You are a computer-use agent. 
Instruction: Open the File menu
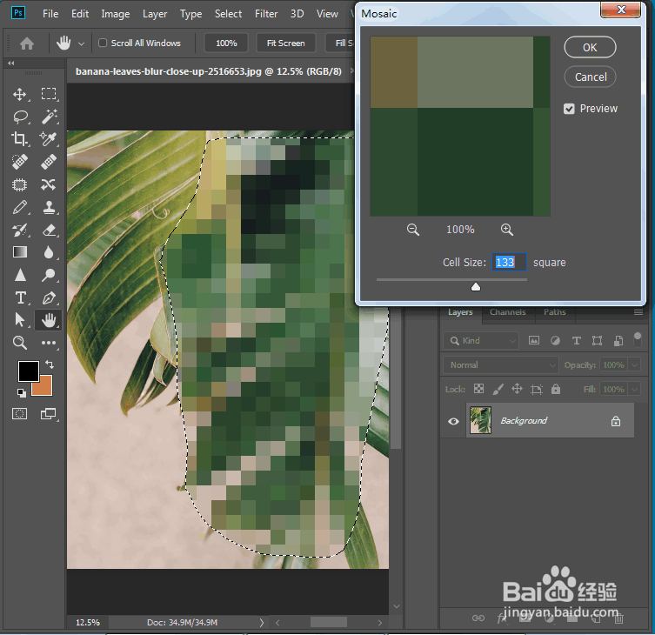click(50, 14)
